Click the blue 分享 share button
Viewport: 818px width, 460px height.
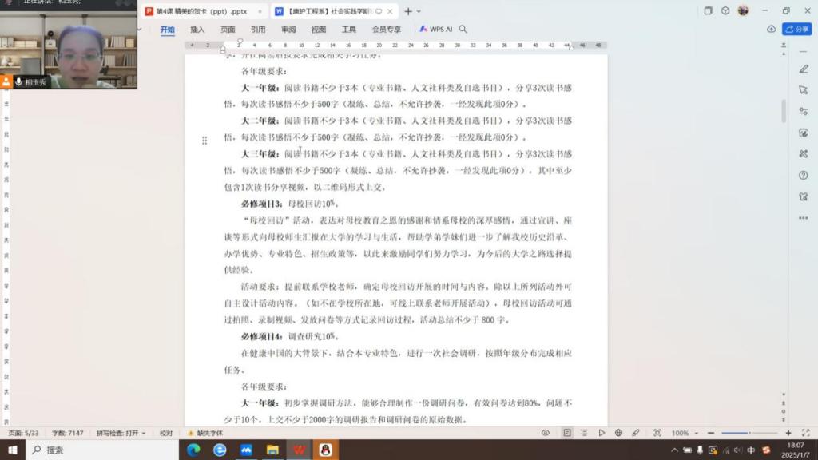[x=796, y=29]
